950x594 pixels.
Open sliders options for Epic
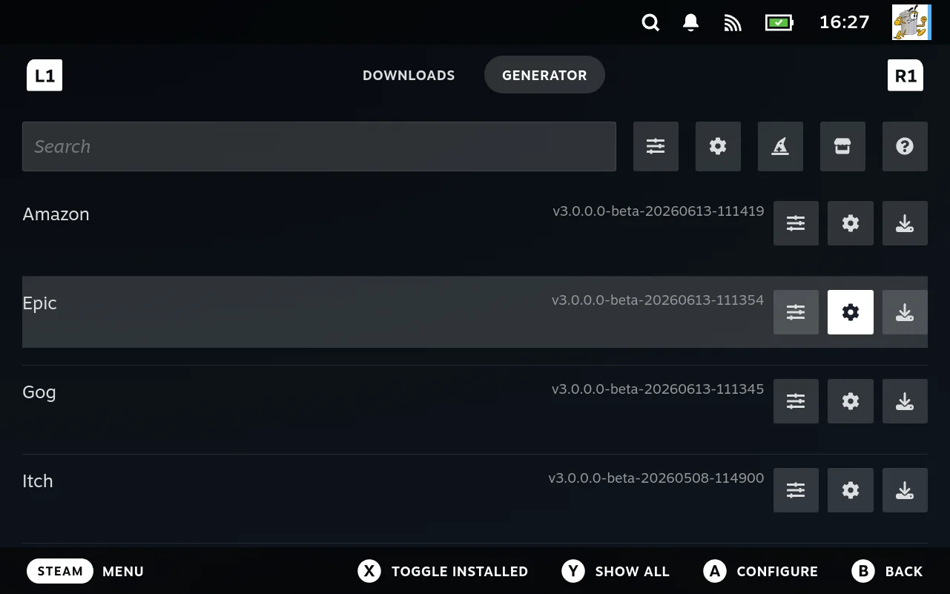point(796,312)
